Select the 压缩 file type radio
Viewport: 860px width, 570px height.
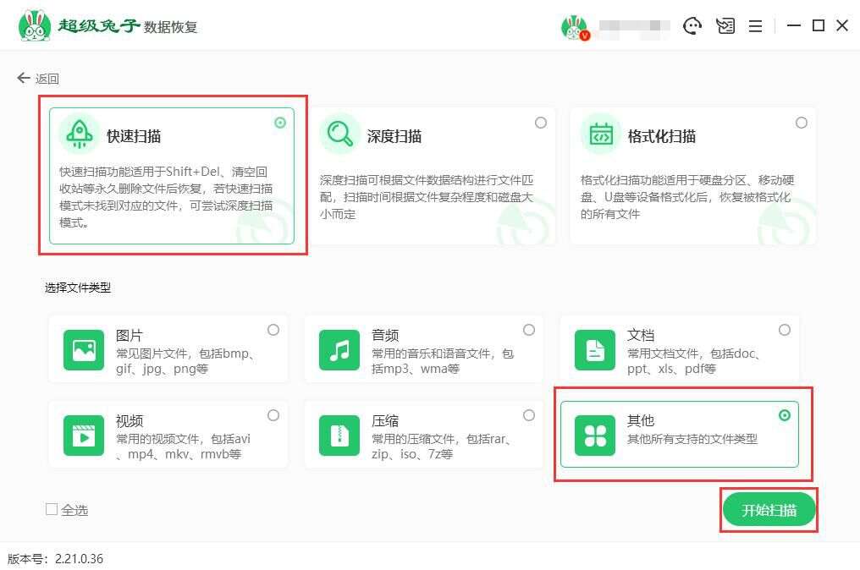point(529,415)
